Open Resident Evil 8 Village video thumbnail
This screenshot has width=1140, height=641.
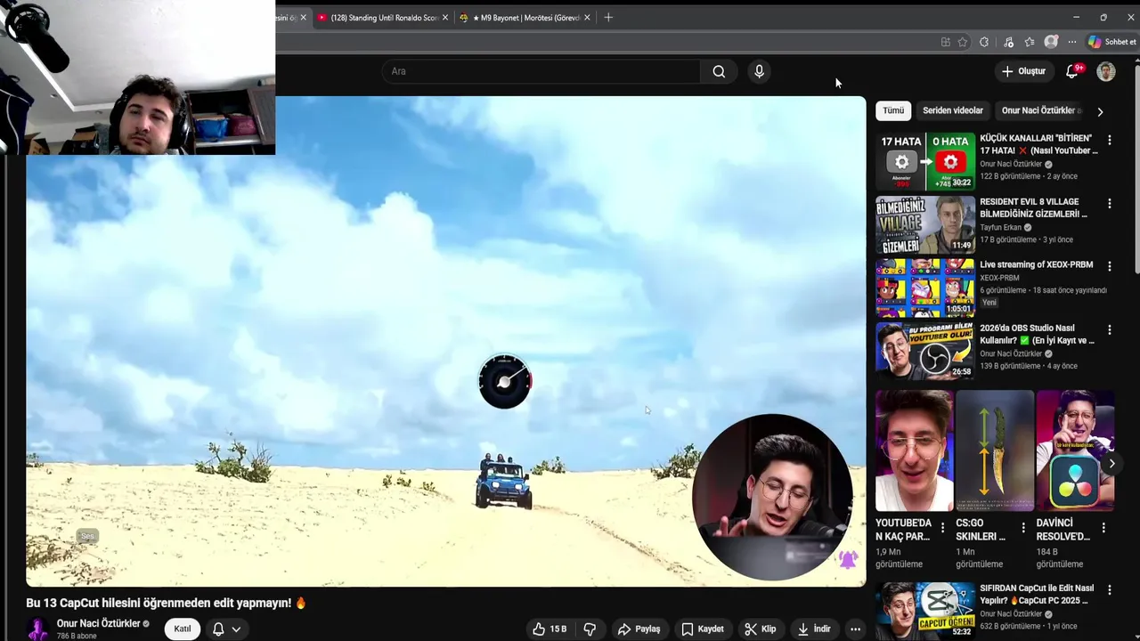(925, 224)
